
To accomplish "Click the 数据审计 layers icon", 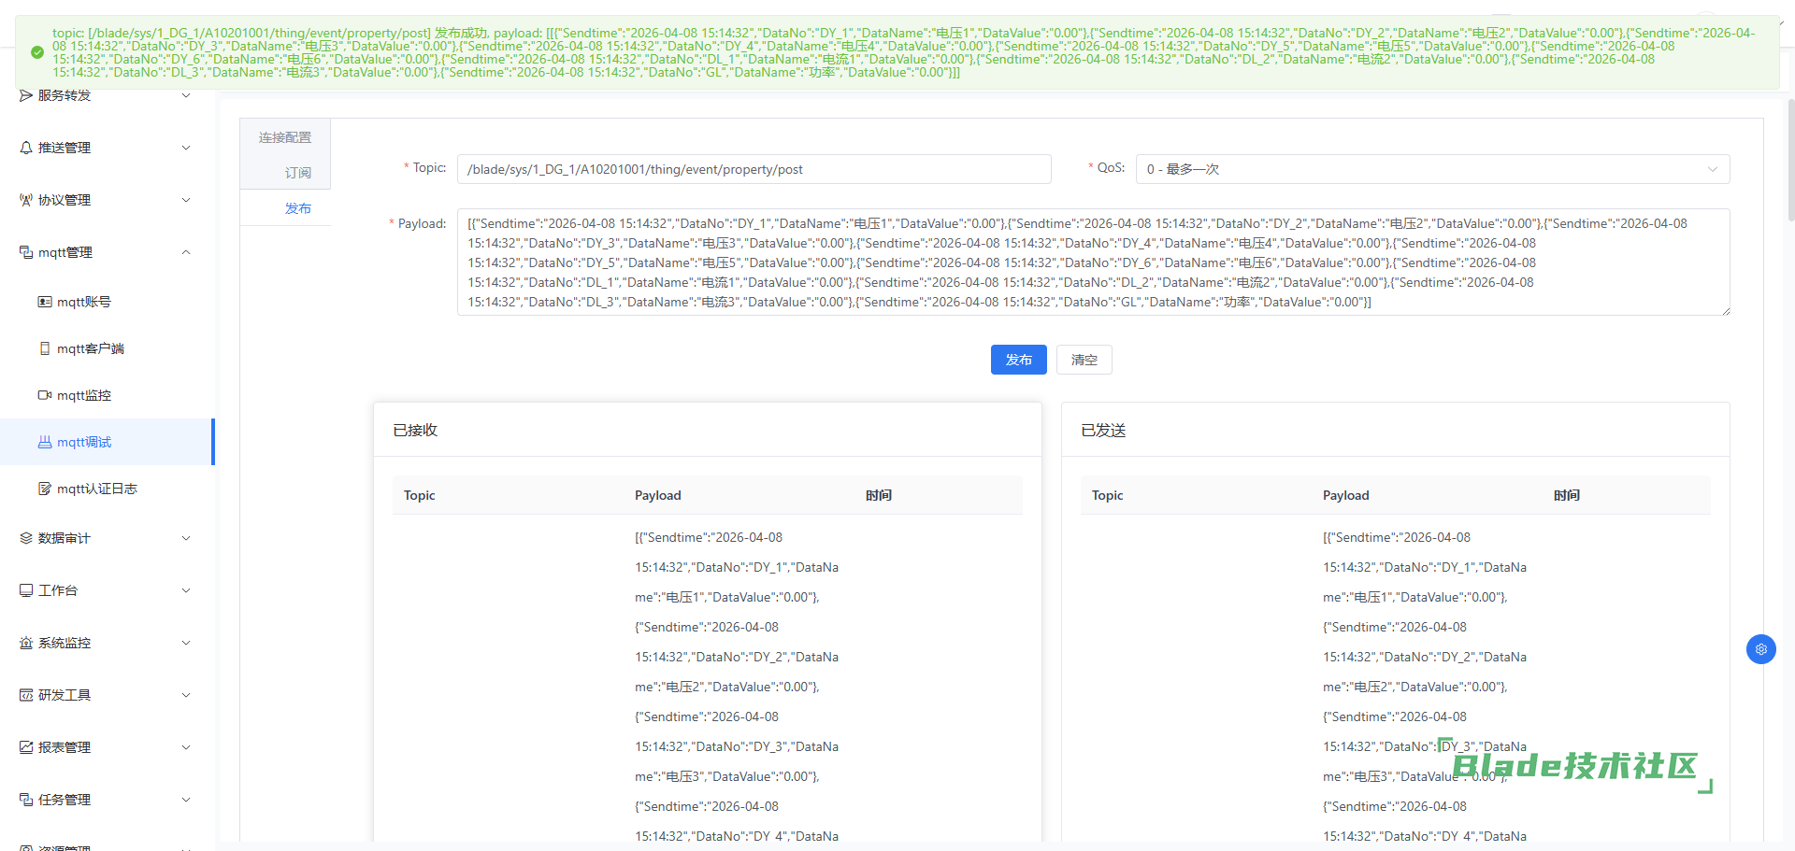I will (26, 538).
